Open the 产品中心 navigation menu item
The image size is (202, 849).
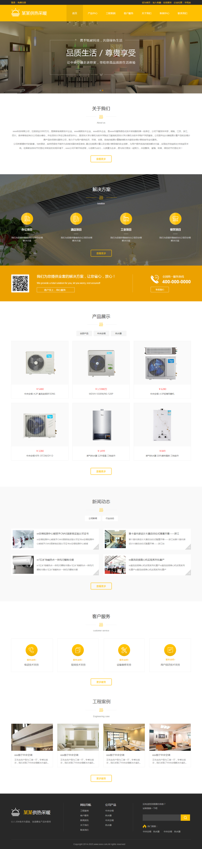93,13
